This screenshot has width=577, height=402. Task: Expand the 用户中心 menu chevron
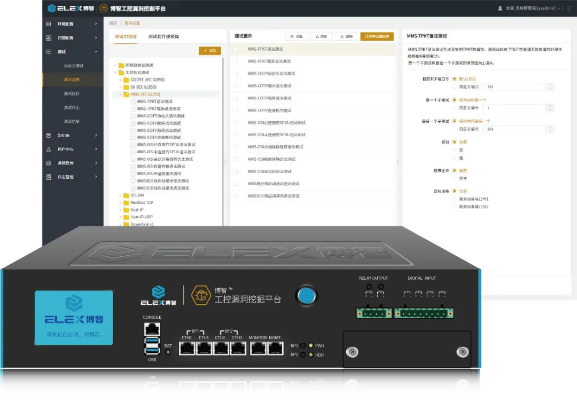pyautogui.click(x=96, y=149)
